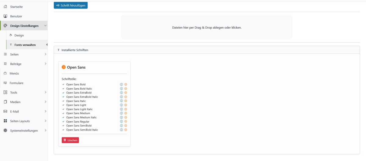Expand the Beiträge submenu chevron
366x161 pixels.
click(45, 64)
